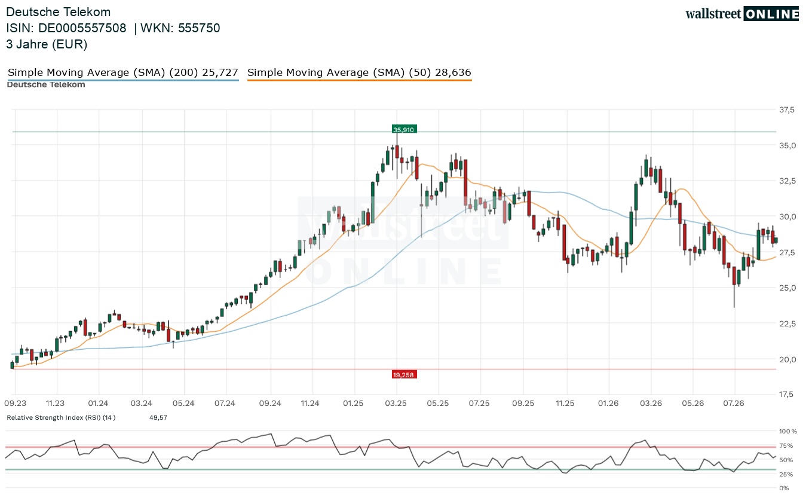Image resolution: width=806 pixels, height=504 pixels.
Task: Click the 25,0 price axis label
Action: (x=787, y=288)
